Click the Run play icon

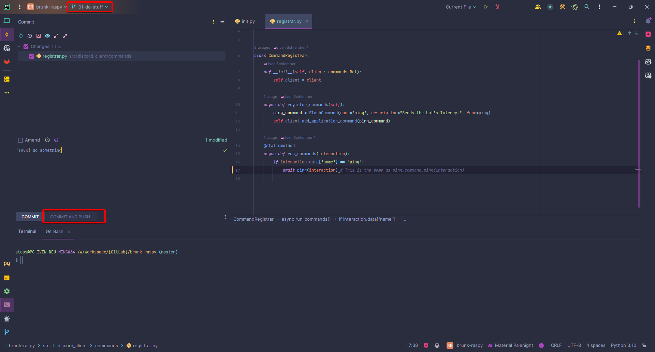click(x=486, y=7)
